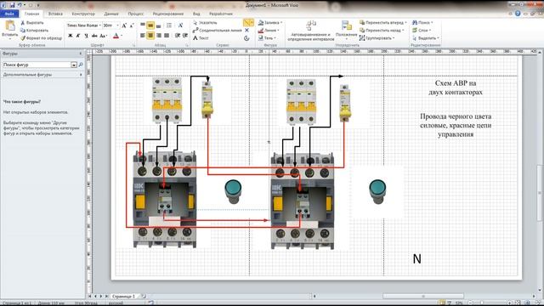
Task: Decrease font size with the smaller A icon
Action: tap(132, 25)
